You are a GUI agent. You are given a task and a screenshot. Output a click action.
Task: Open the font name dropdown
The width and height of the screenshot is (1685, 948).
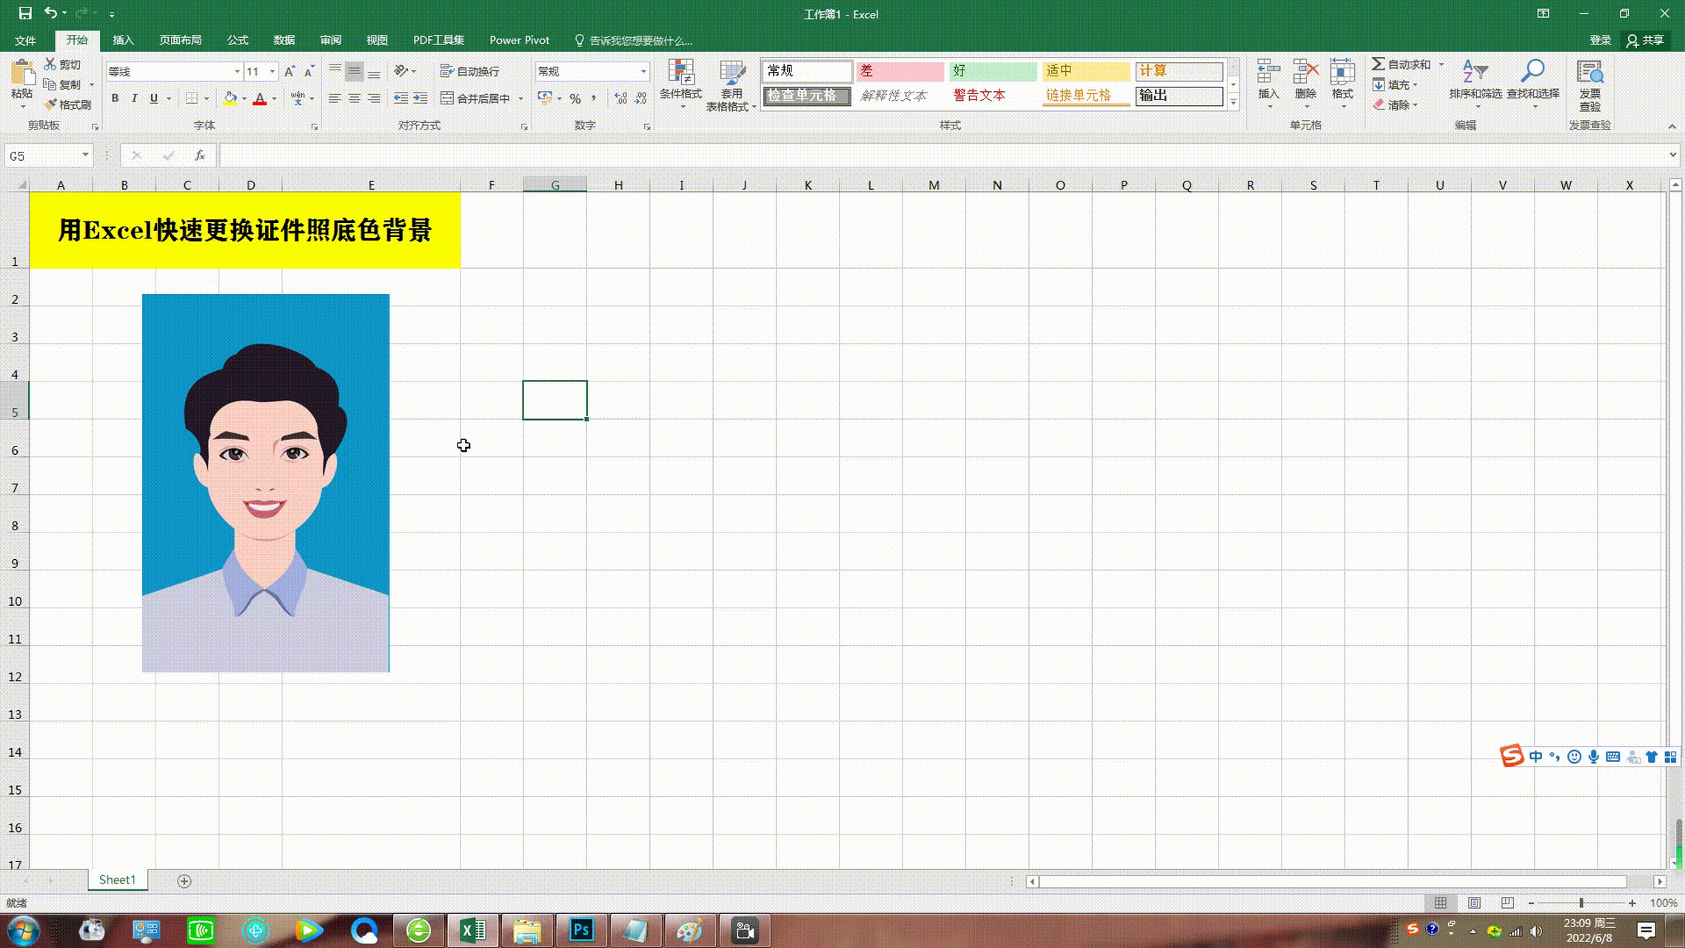pyautogui.click(x=237, y=72)
